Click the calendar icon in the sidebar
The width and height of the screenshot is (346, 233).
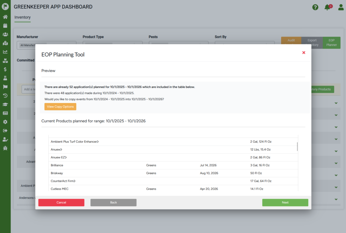pyautogui.click(x=5, y=25)
